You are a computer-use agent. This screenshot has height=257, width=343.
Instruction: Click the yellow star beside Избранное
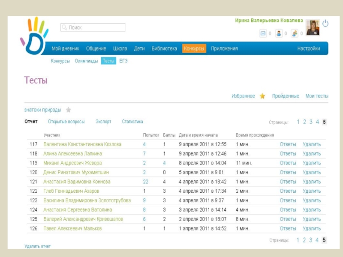click(x=262, y=96)
